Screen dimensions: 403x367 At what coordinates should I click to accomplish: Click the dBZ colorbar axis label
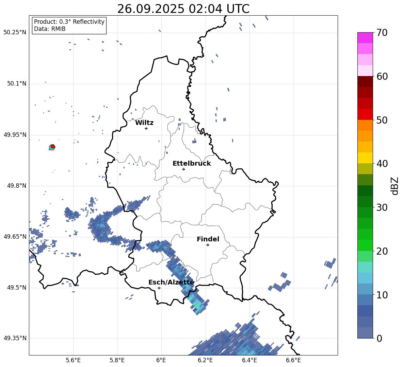coord(395,186)
